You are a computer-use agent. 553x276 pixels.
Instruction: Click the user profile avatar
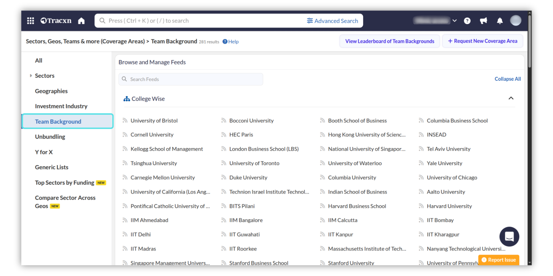515,21
